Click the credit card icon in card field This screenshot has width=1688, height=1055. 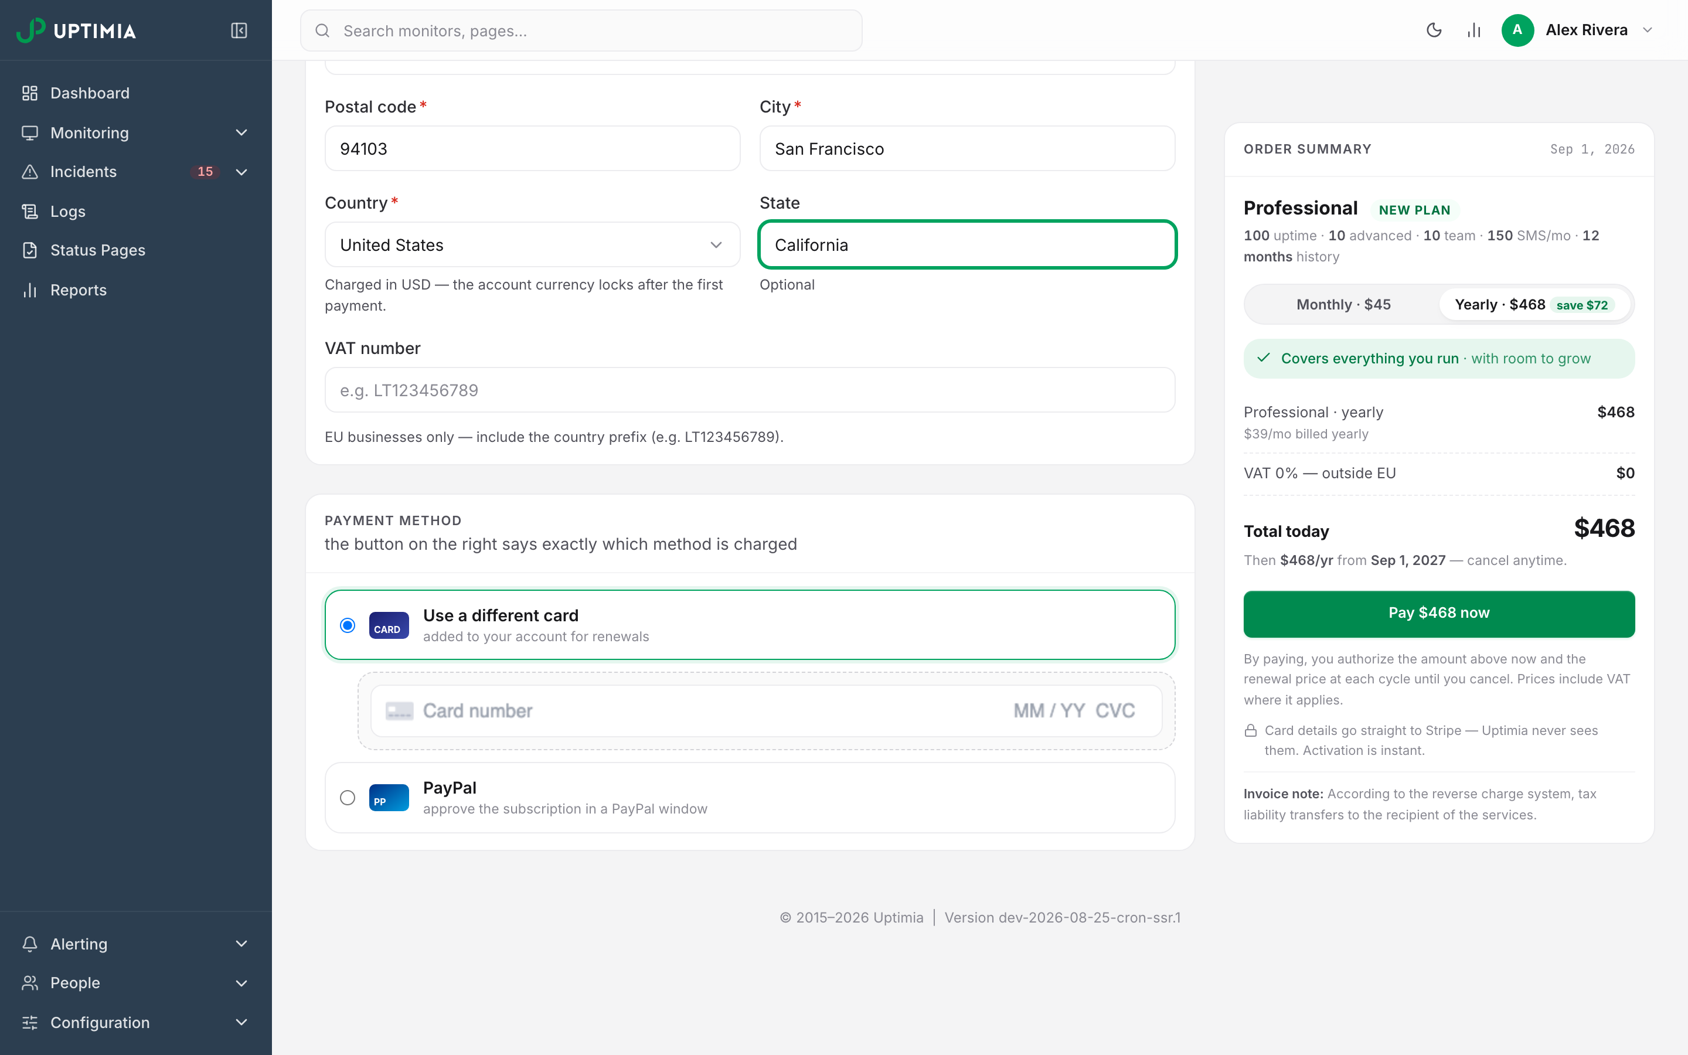click(400, 711)
